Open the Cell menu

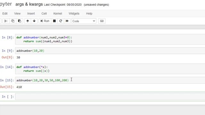pos(44,13)
